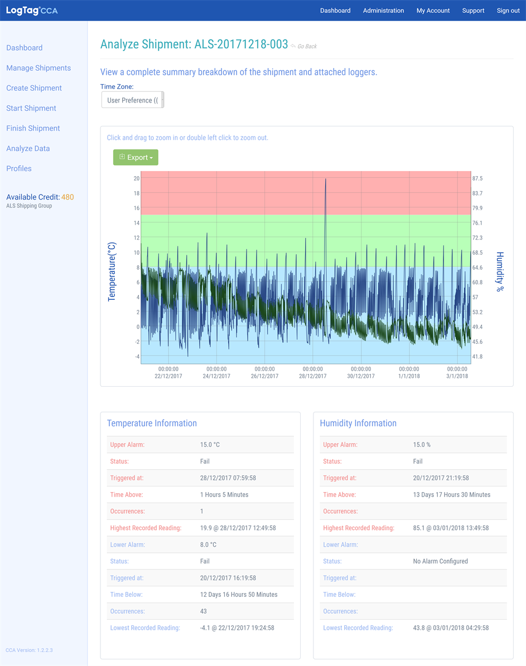Click the temperature spike peak on the chart
The image size is (526, 666).
[x=325, y=179]
